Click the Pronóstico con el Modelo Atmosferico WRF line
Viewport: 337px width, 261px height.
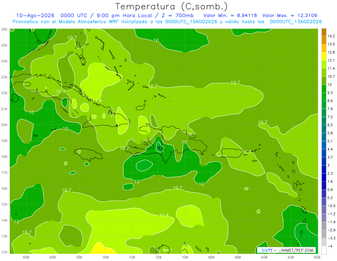(167, 22)
